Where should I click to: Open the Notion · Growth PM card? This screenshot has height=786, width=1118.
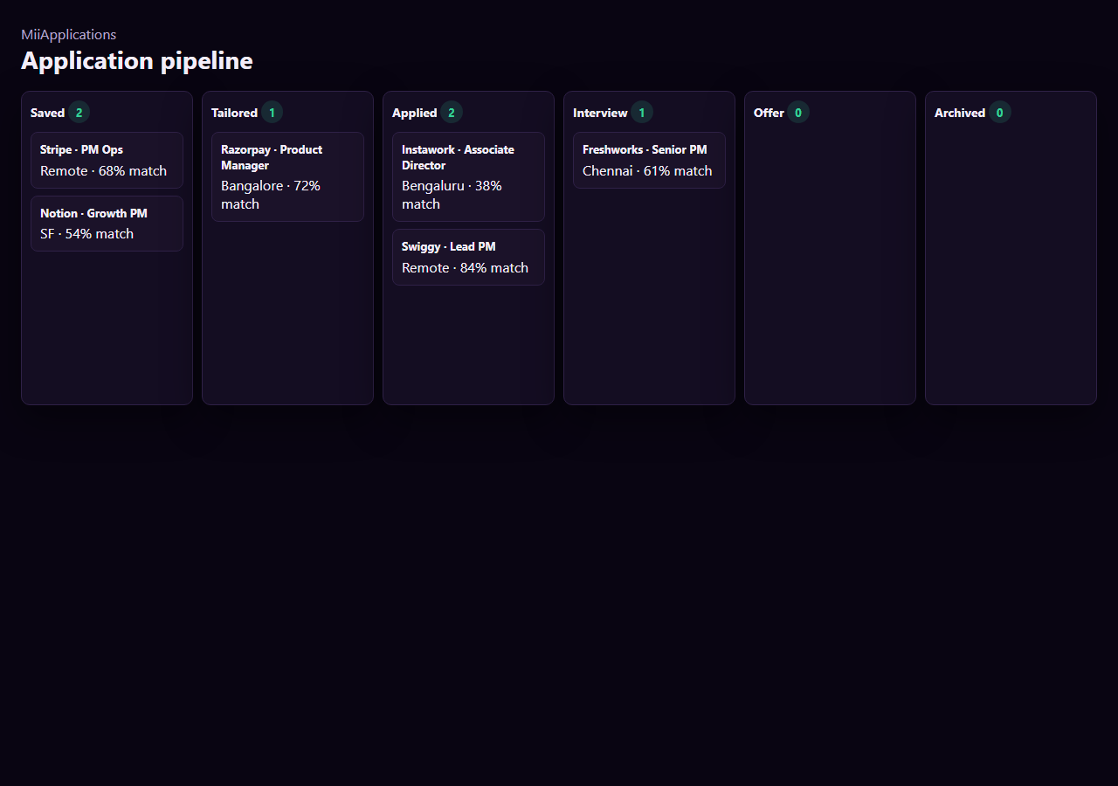(x=107, y=224)
